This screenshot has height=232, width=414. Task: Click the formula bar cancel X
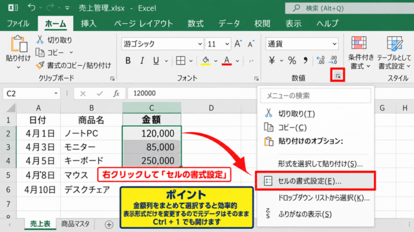83,93
